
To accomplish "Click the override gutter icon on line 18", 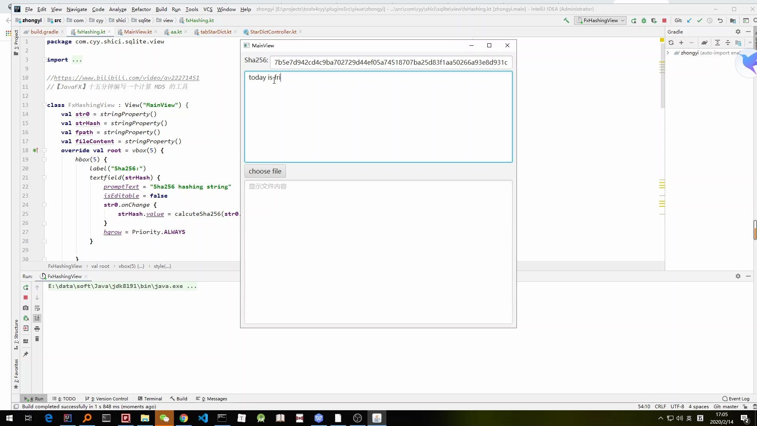I will pyautogui.click(x=35, y=150).
